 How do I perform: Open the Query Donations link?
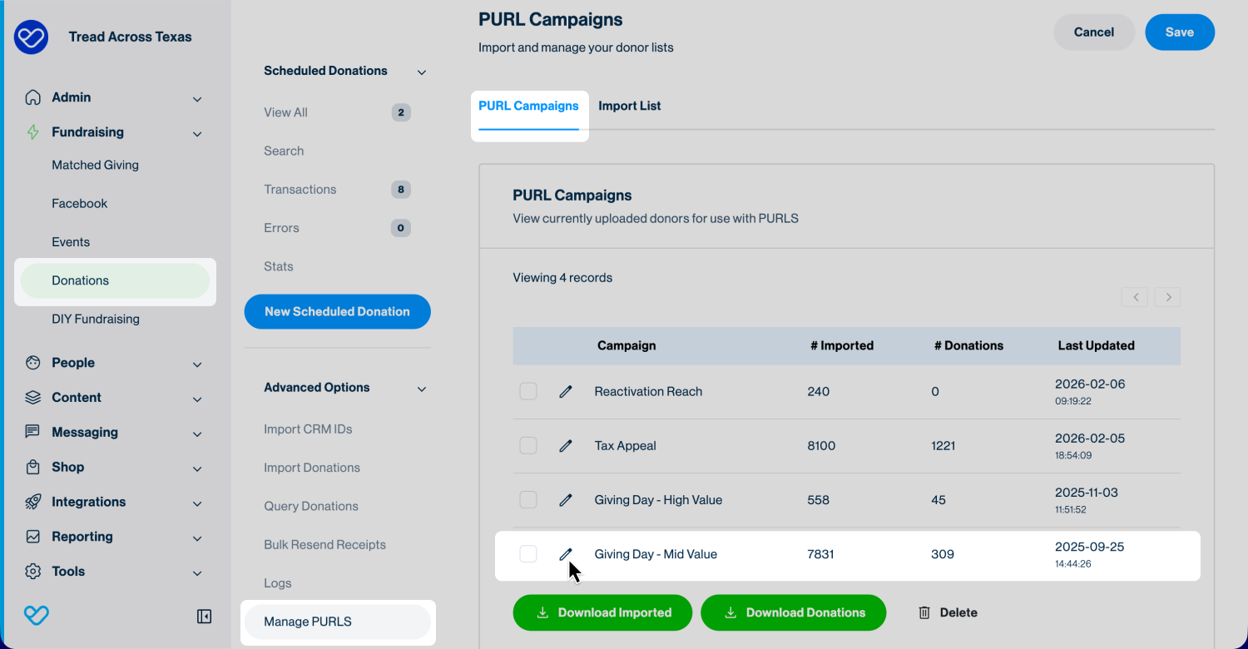(311, 507)
